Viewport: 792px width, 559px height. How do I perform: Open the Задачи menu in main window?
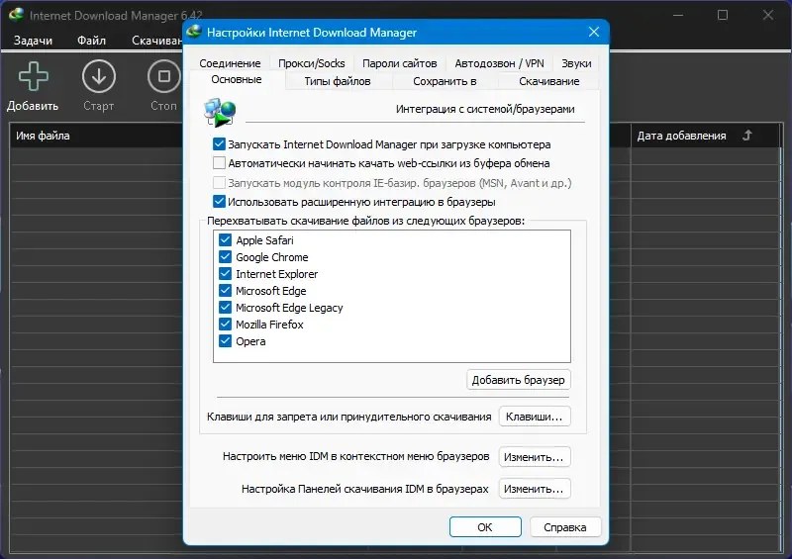click(x=33, y=41)
